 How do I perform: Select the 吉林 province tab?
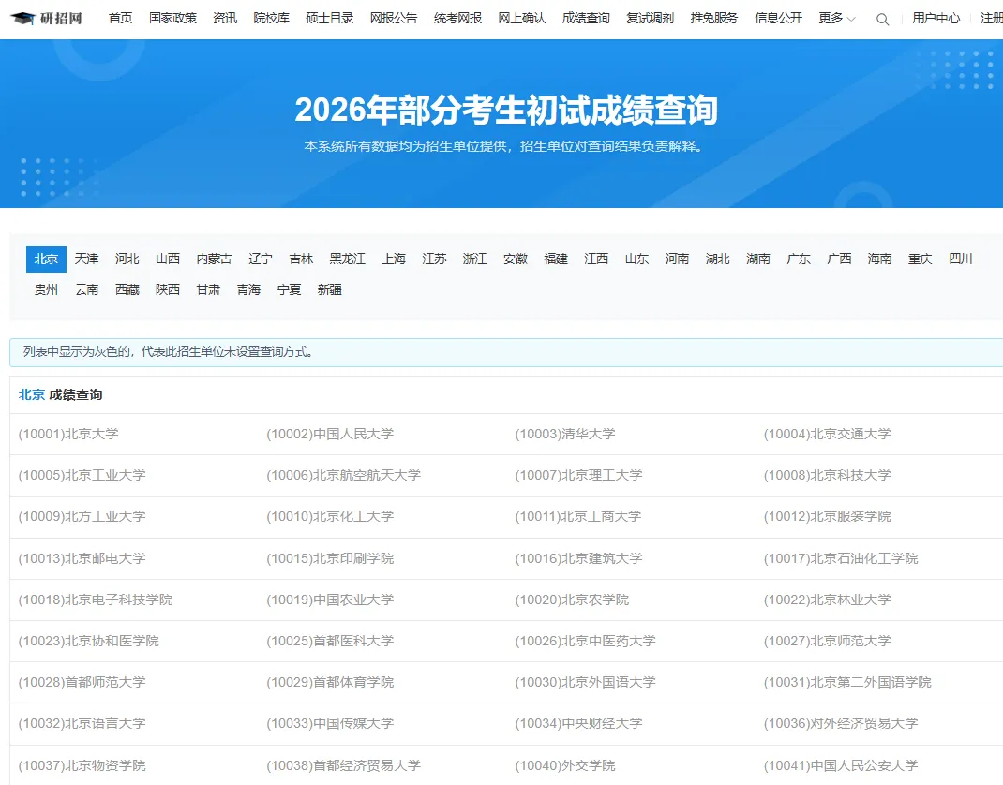coord(301,259)
